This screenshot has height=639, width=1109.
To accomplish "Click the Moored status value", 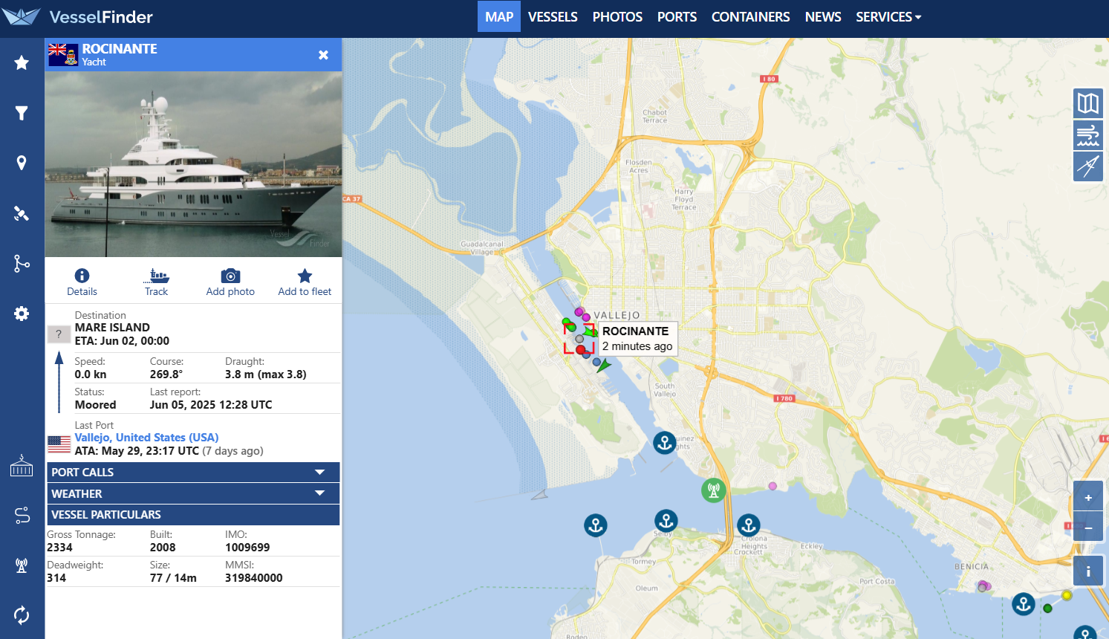I will 95,405.
